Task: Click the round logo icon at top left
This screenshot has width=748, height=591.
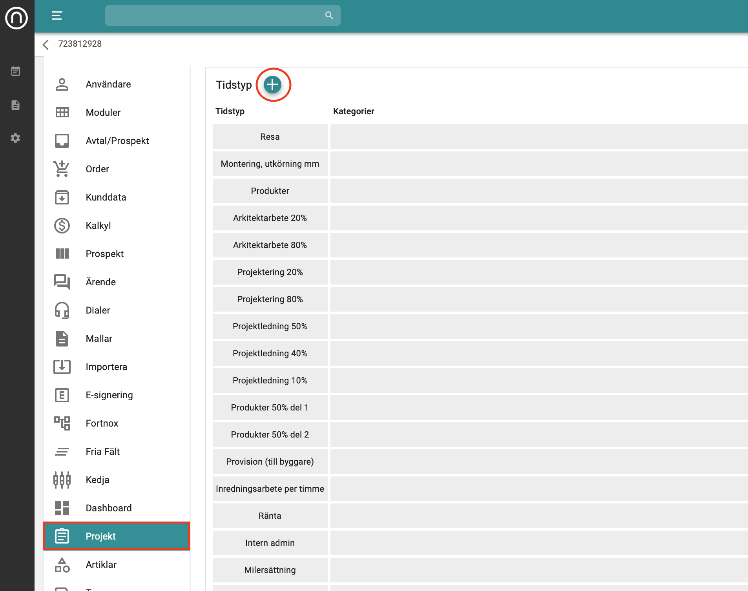Action: 16,18
